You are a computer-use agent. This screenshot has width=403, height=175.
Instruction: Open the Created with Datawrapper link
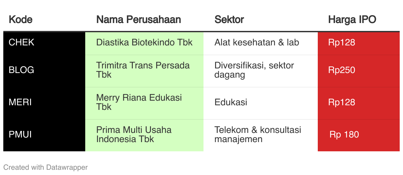tap(46, 167)
